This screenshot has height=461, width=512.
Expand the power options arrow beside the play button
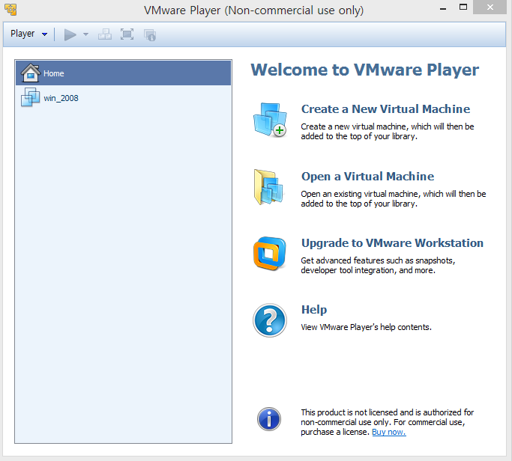click(x=85, y=34)
